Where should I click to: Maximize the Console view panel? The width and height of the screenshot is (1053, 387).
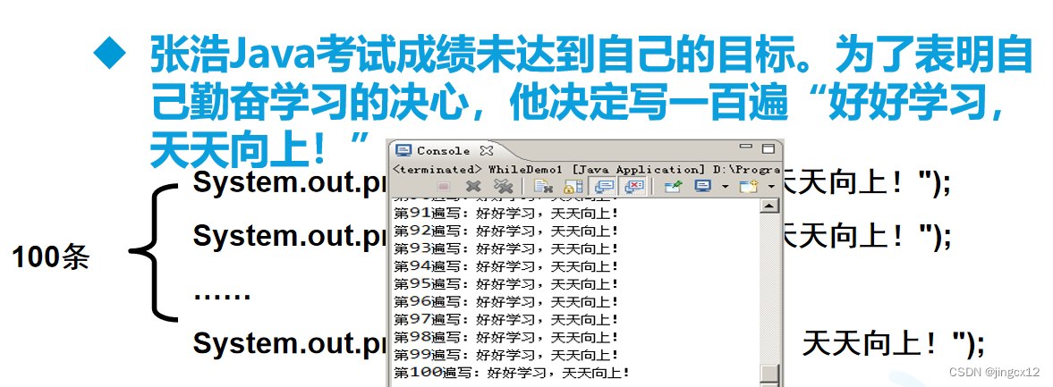769,148
